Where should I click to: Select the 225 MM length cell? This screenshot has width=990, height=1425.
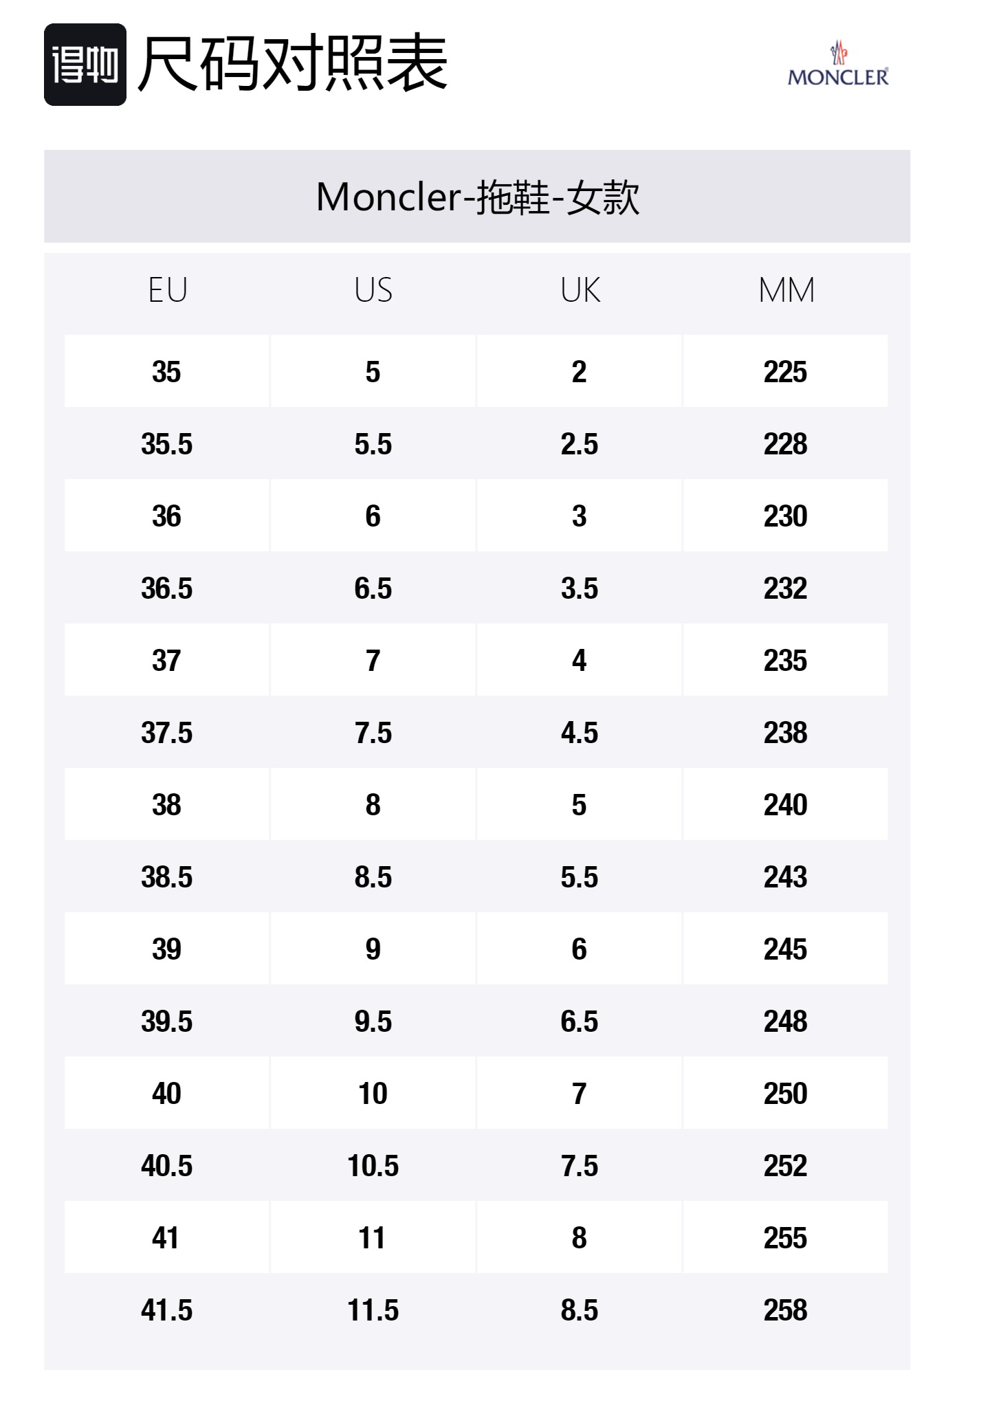(x=785, y=372)
